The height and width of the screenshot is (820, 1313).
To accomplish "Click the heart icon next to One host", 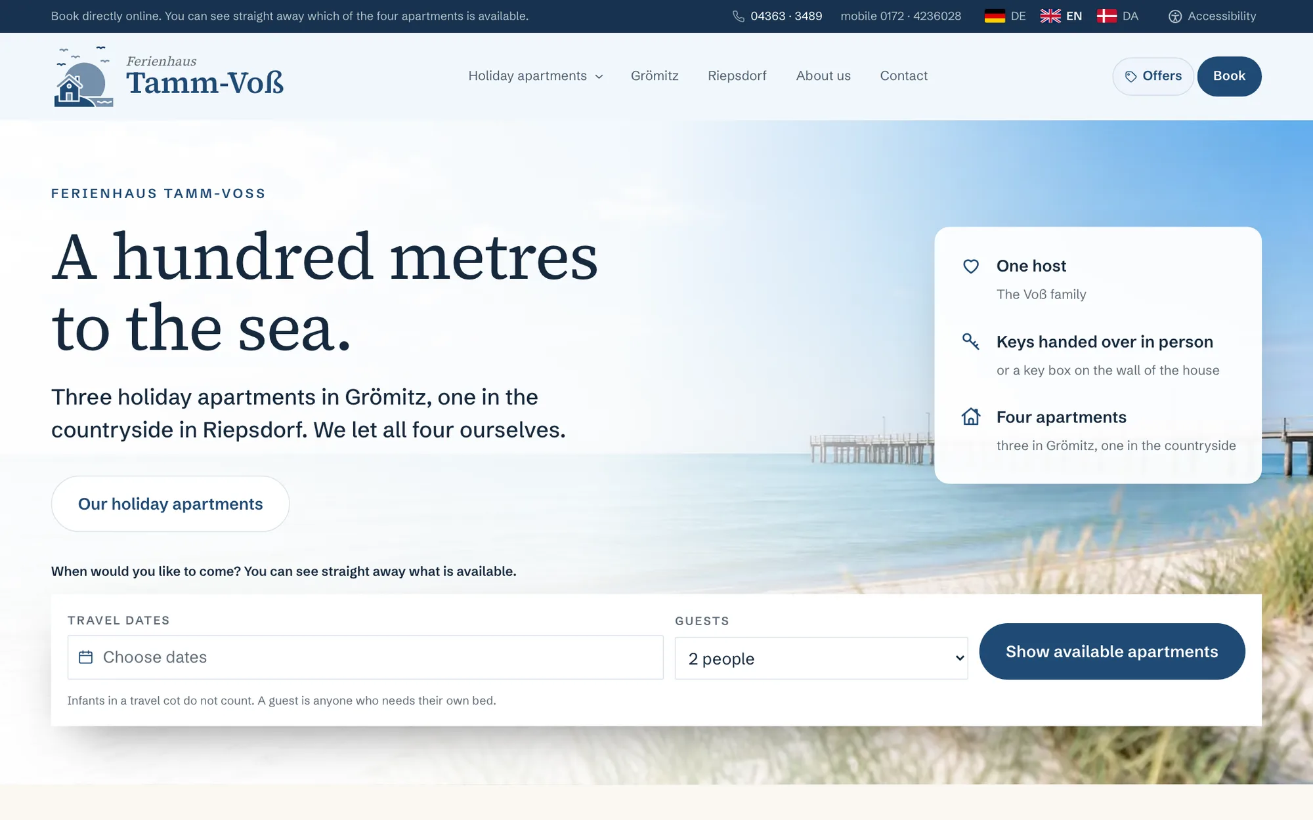I will pyautogui.click(x=971, y=266).
